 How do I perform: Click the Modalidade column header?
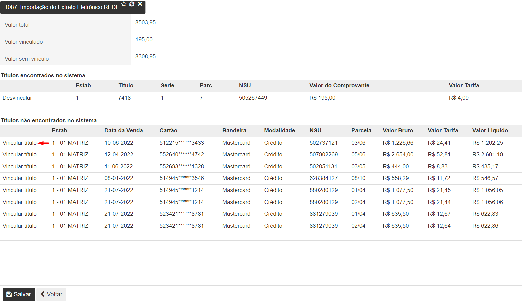280,130
